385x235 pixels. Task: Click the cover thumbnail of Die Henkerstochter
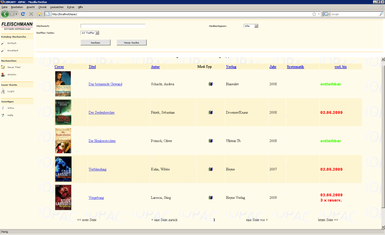coord(63,141)
